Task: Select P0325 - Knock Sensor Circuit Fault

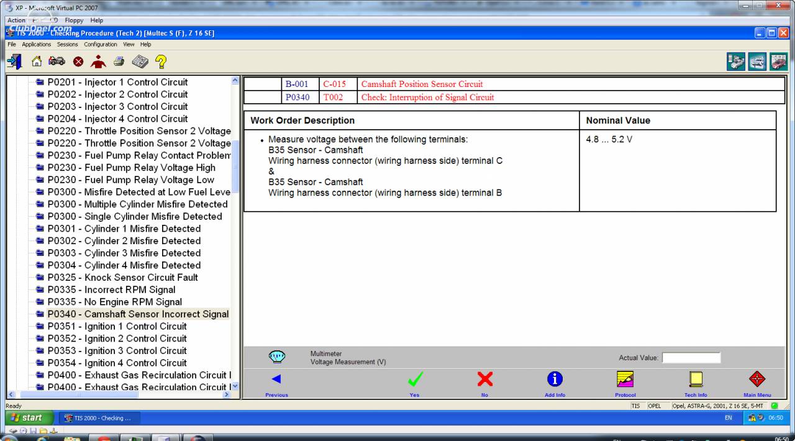Action: [x=122, y=278]
